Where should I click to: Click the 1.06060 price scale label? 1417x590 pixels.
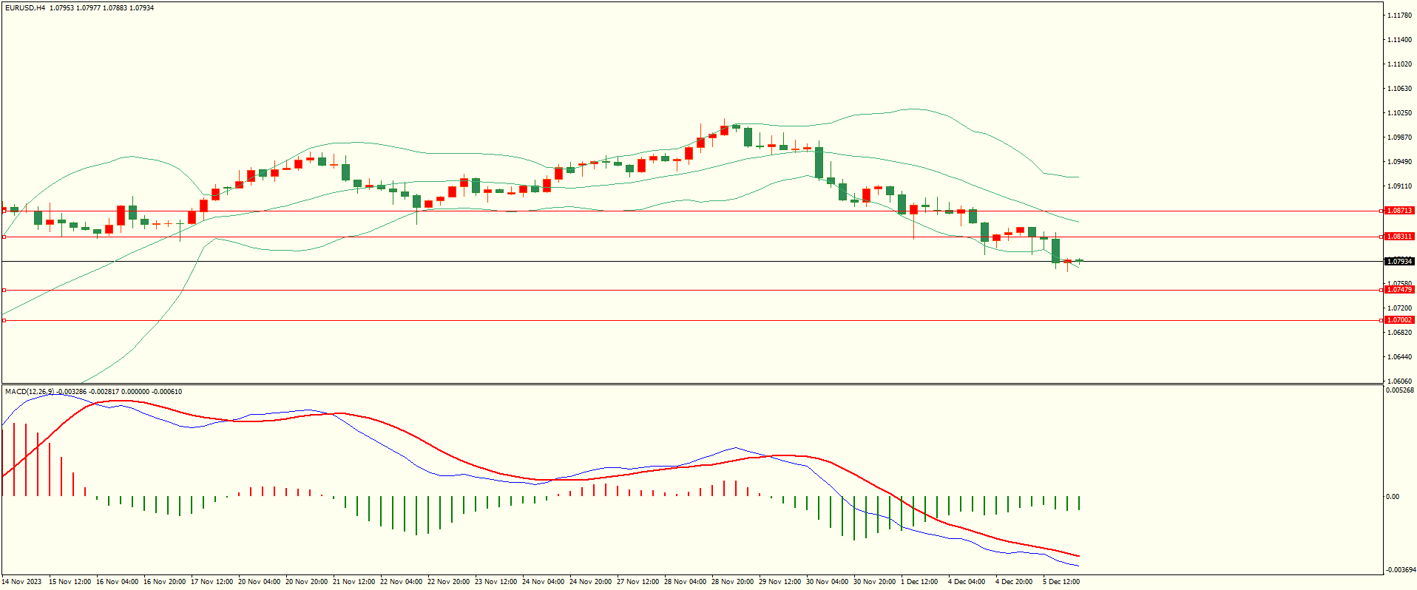click(1399, 382)
